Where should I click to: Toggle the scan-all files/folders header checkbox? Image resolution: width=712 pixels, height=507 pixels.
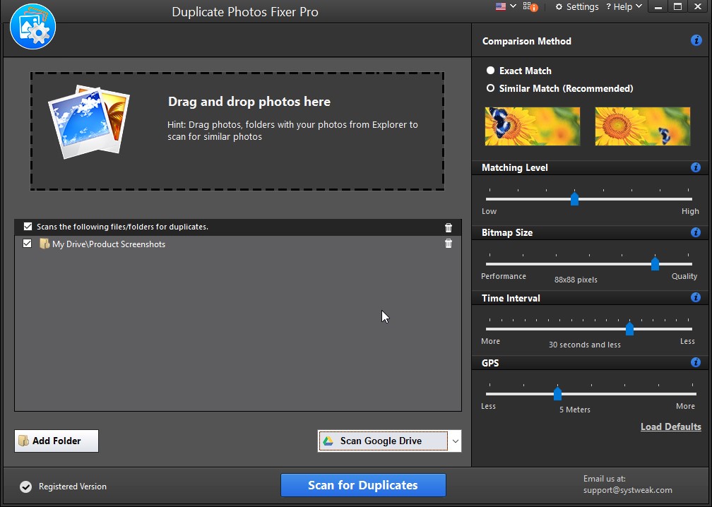28,227
